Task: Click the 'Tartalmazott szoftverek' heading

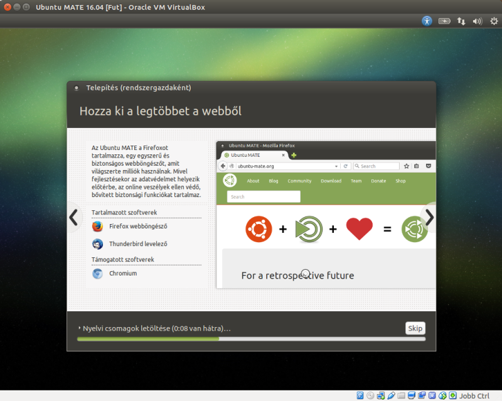Action: [124, 213]
